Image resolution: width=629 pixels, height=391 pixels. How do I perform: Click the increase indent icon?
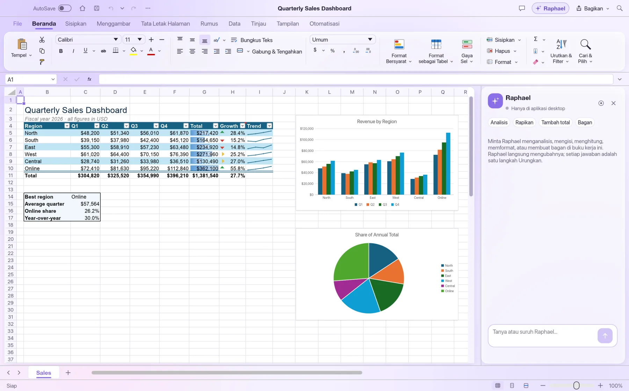click(228, 51)
